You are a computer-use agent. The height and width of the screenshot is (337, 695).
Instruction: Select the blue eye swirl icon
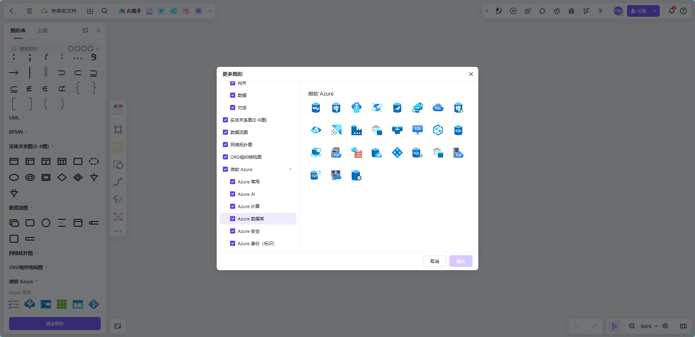click(x=316, y=130)
